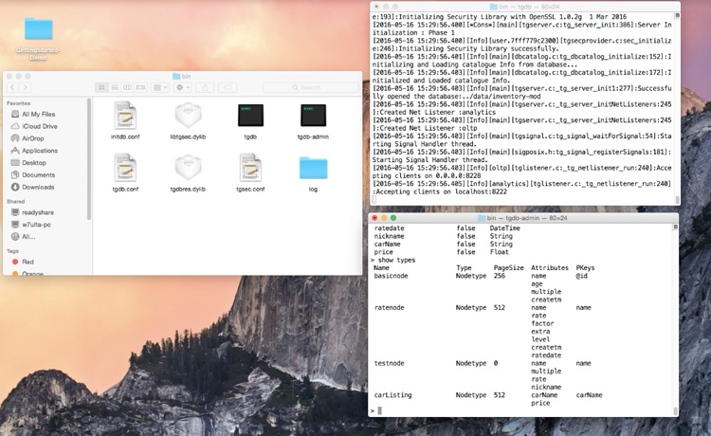Click the tgsec.conf file icon
Screen dimensions: 711x436
[x=250, y=168]
